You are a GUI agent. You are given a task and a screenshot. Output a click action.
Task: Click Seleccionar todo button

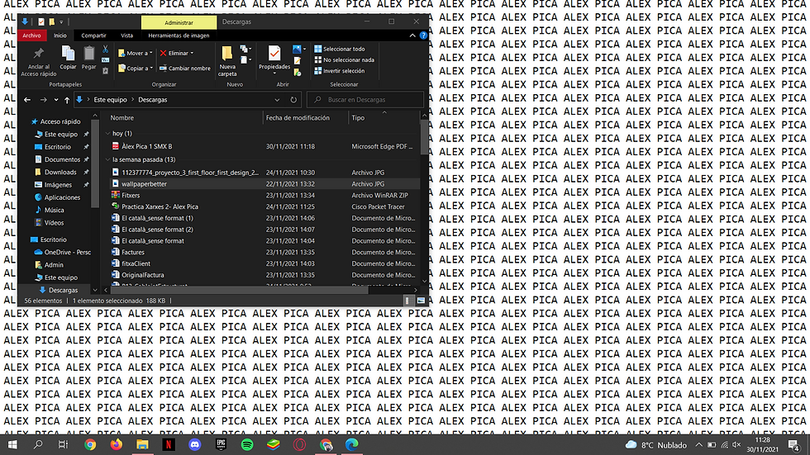point(340,49)
